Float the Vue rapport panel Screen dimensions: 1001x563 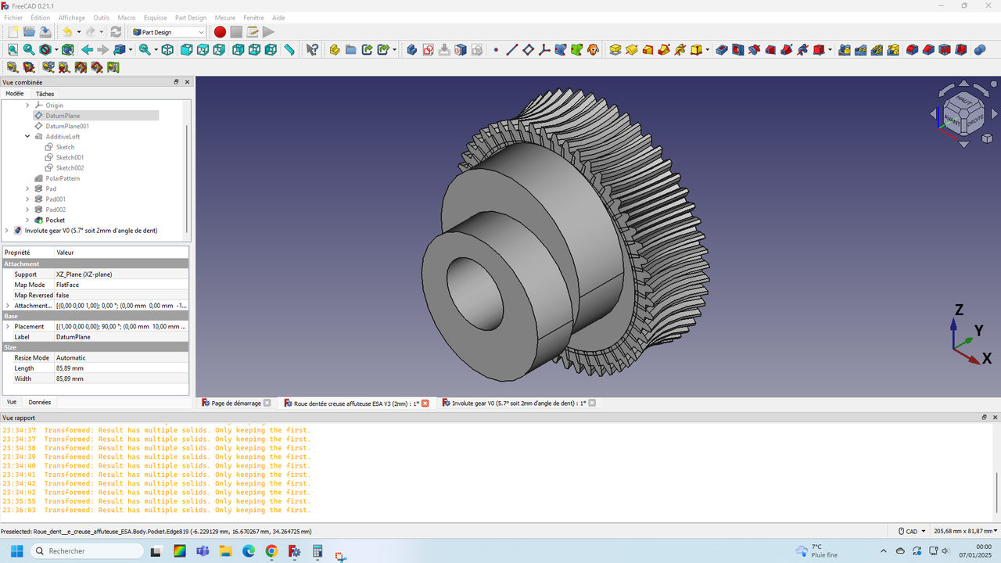pyautogui.click(x=985, y=418)
